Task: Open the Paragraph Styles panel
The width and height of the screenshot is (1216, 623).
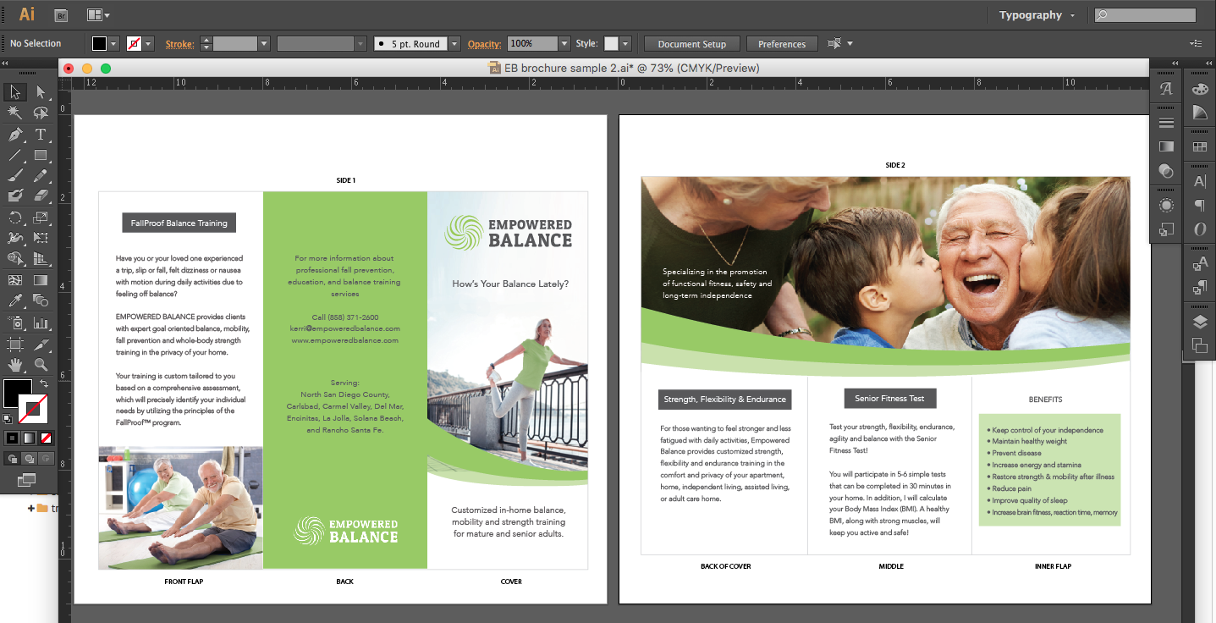Action: pos(1200,288)
